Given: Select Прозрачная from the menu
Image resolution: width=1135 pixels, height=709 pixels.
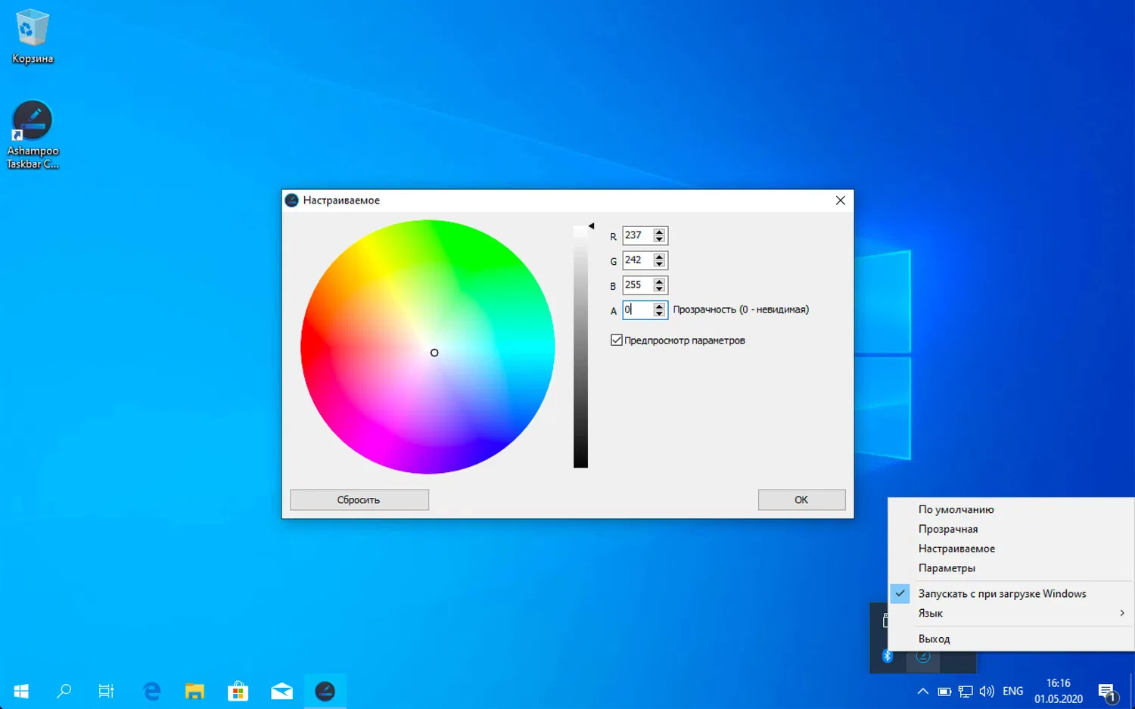Looking at the screenshot, I should point(947,528).
